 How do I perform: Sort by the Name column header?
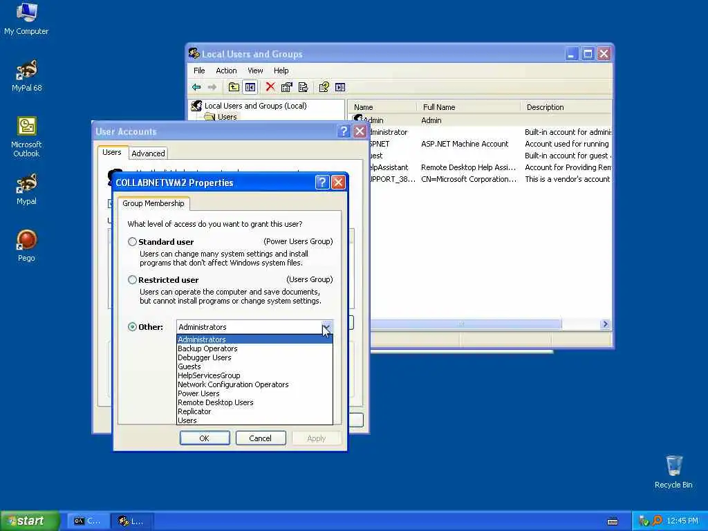coord(382,107)
